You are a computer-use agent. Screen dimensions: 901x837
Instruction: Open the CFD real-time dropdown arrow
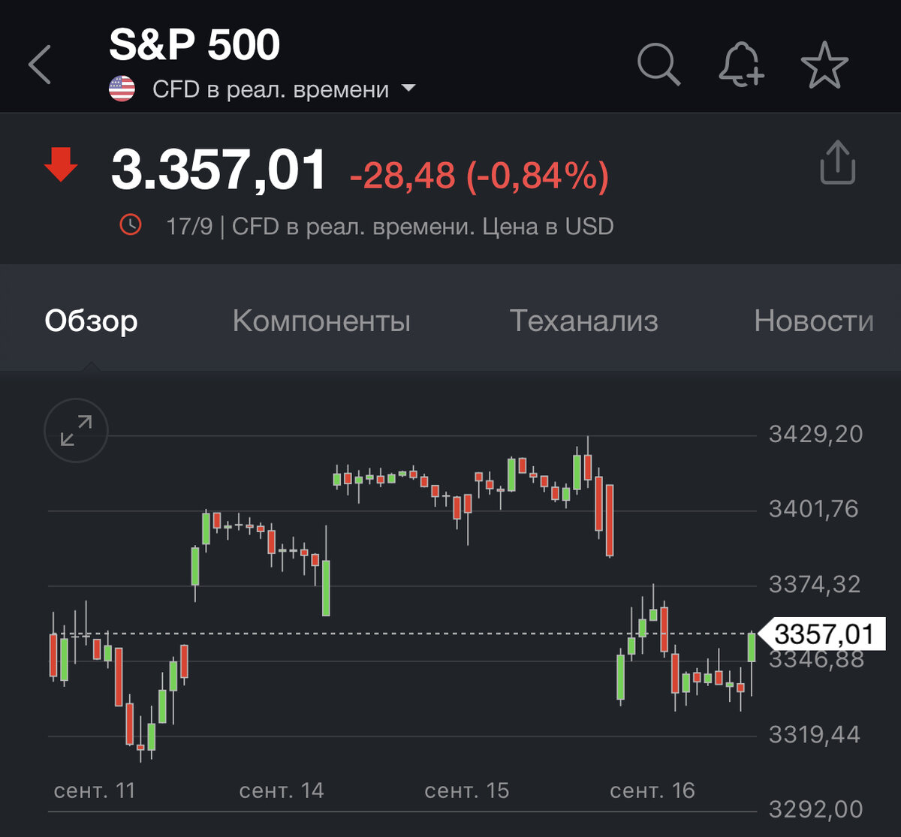408,89
